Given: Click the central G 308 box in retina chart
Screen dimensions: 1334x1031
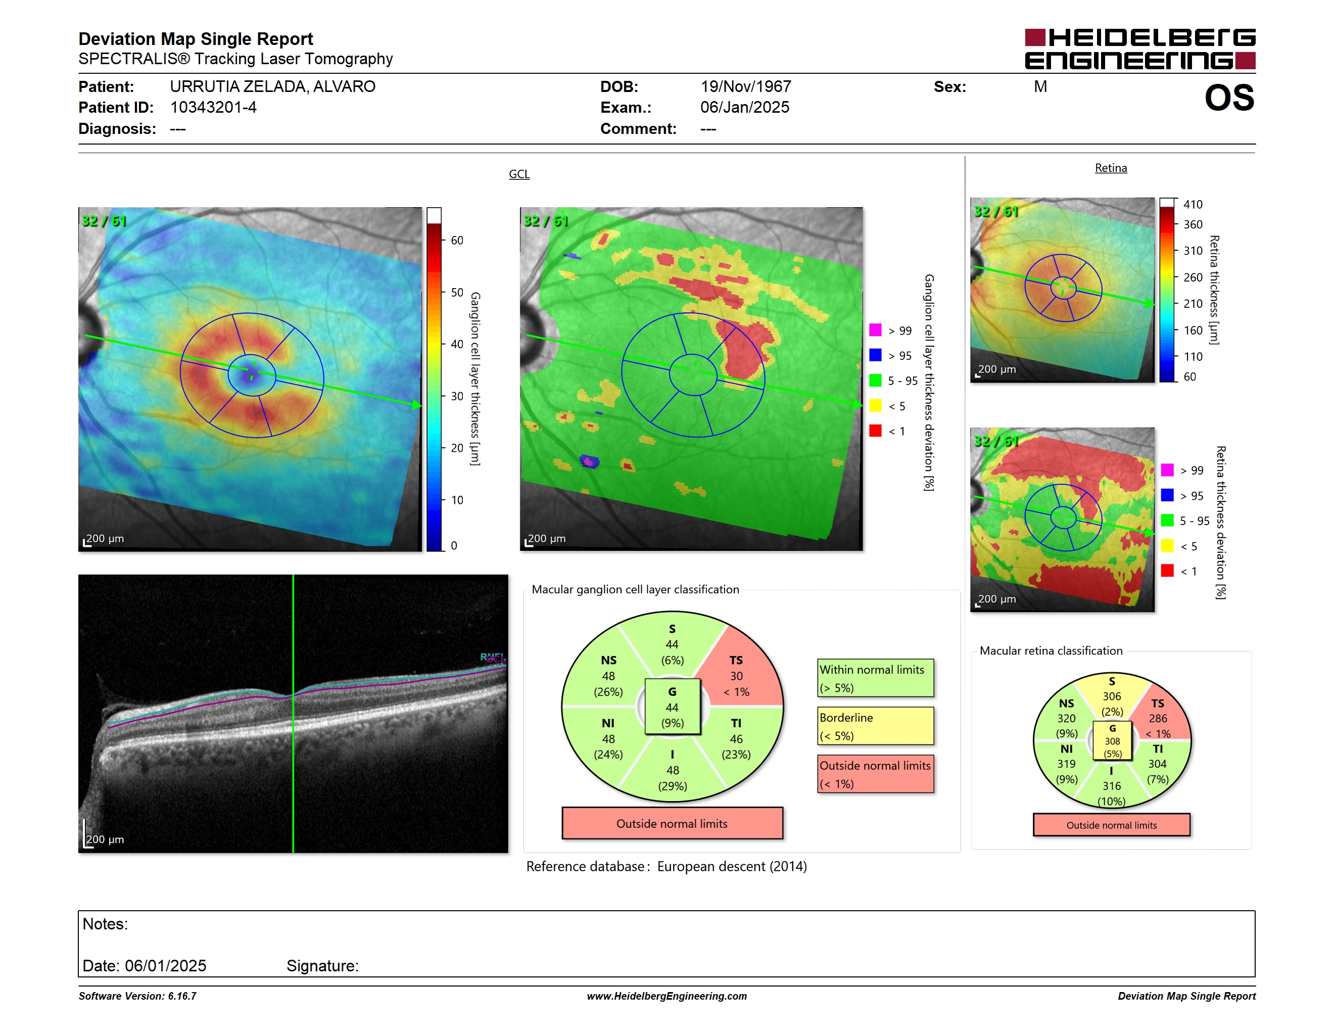Looking at the screenshot, I should pos(1112,740).
